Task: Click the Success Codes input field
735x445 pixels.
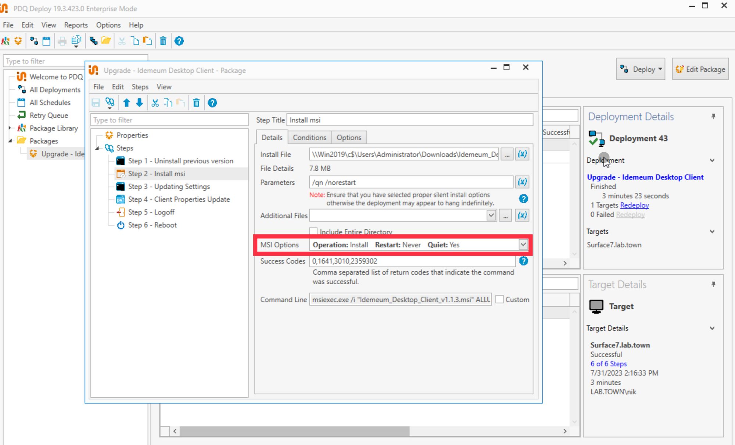Action: 412,261
